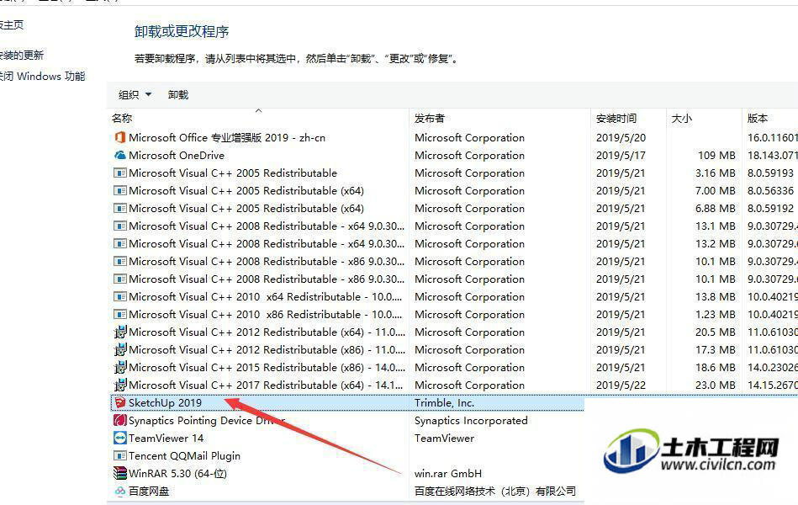
Task: Select Visual C++ 2012 Redistributable (x86) entry
Action: (267, 349)
